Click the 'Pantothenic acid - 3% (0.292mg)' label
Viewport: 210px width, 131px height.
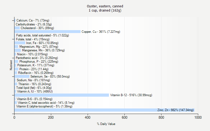click(x=37, y=58)
